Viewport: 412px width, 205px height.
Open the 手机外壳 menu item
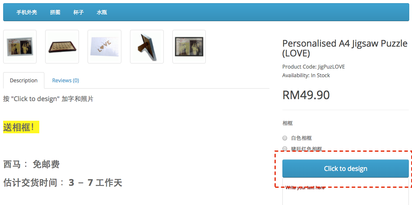pos(27,12)
